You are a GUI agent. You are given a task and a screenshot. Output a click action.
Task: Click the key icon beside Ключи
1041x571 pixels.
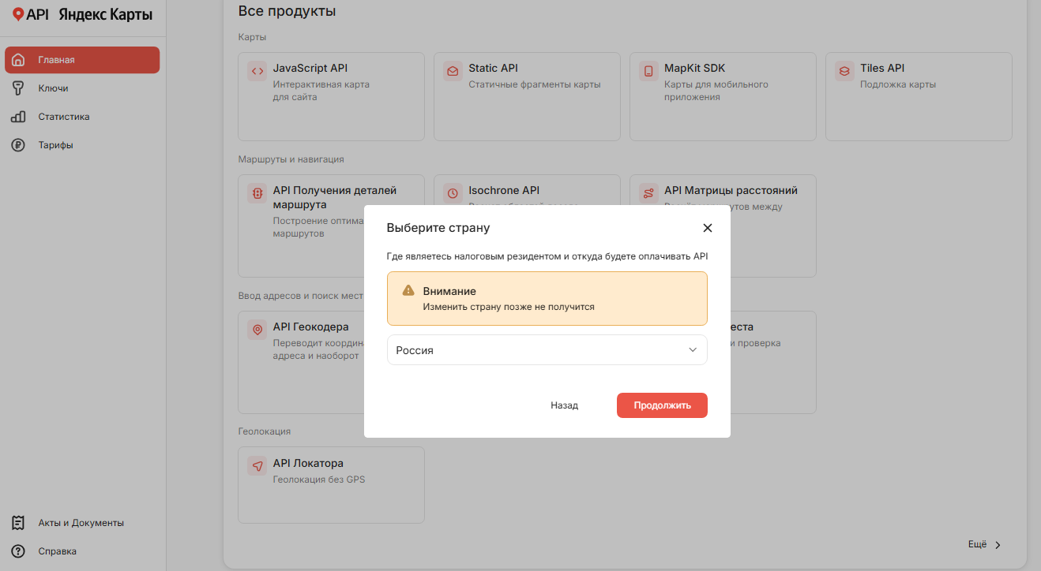(x=18, y=88)
